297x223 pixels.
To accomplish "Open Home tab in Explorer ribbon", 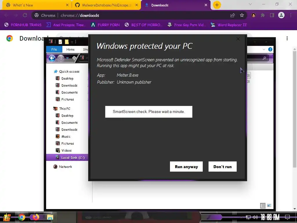I will [x=70, y=49].
